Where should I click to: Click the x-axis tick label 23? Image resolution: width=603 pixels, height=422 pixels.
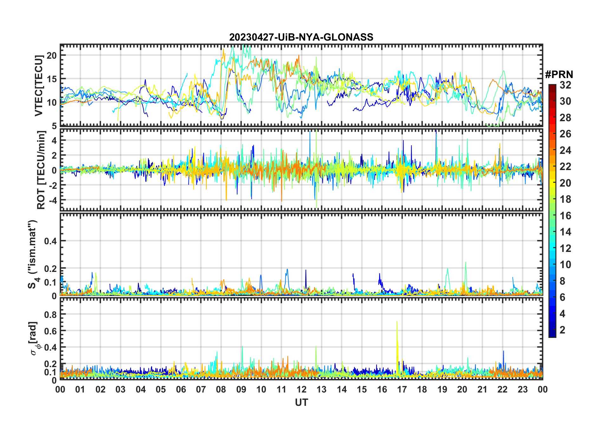point(522,389)
